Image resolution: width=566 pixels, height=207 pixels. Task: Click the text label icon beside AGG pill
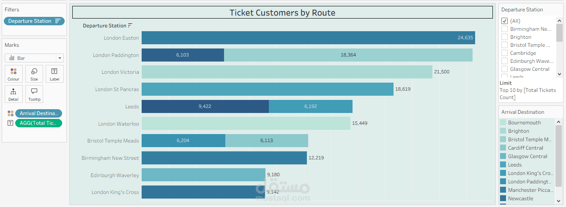[x=11, y=123]
